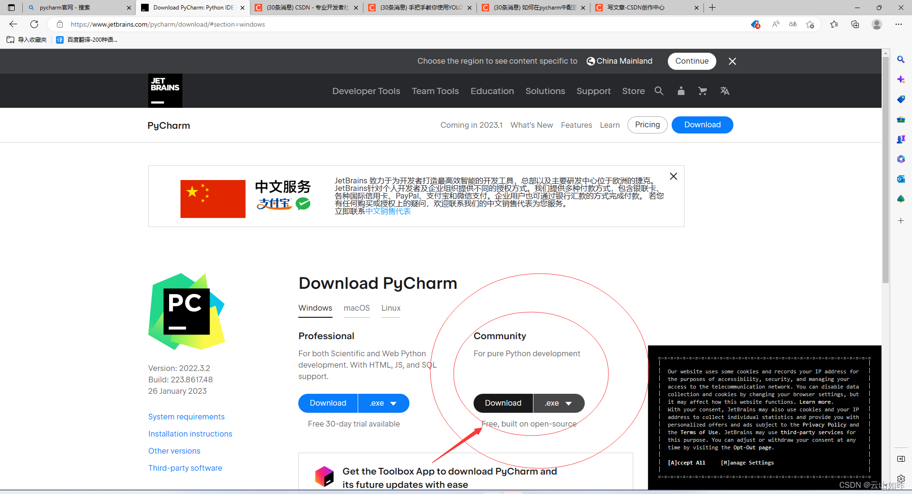Open the tab actions menu icon
Viewport: 912px width, 494px height.
pos(11,8)
